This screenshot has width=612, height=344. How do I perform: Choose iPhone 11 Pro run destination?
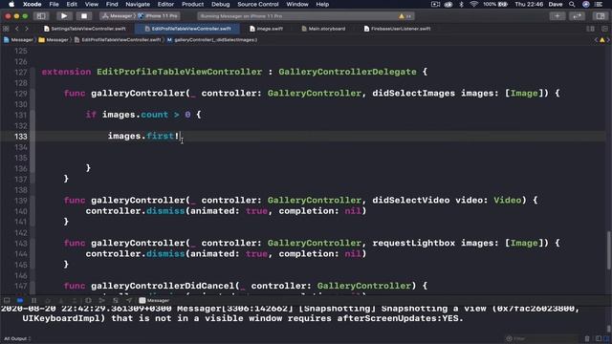click(159, 16)
